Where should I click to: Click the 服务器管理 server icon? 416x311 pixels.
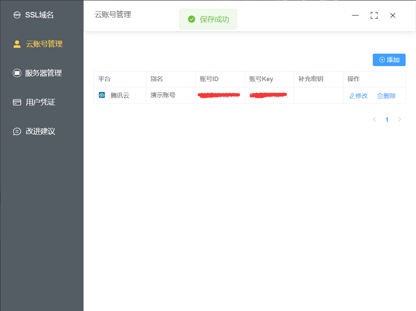coord(17,73)
